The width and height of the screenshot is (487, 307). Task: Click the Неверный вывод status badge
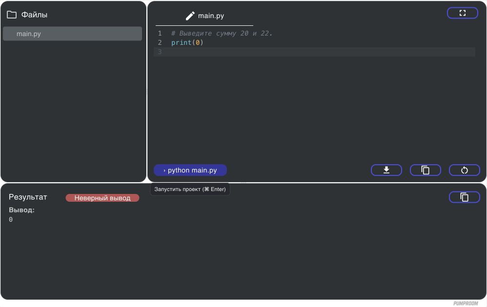tap(102, 198)
